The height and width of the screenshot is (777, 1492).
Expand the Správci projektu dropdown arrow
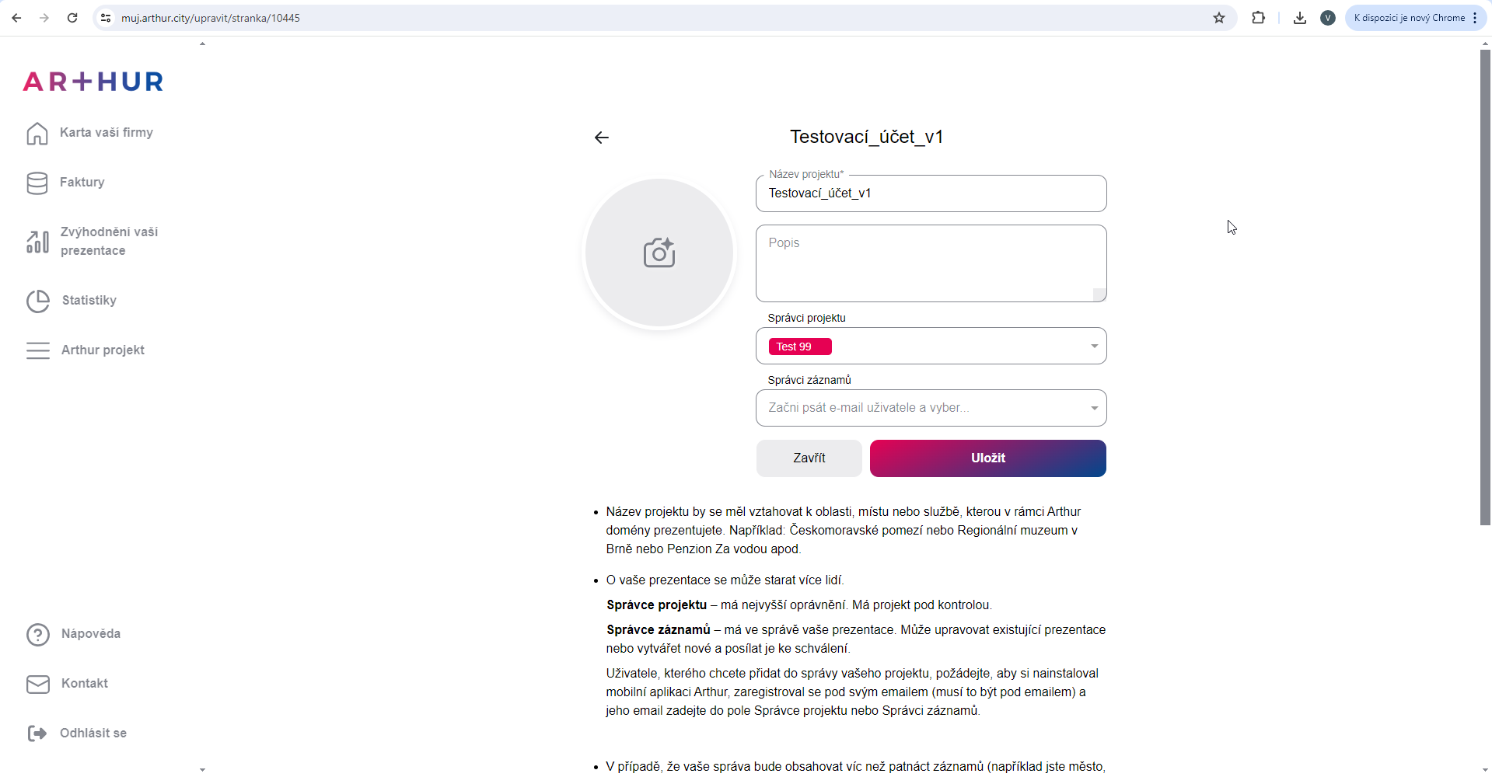pos(1094,347)
